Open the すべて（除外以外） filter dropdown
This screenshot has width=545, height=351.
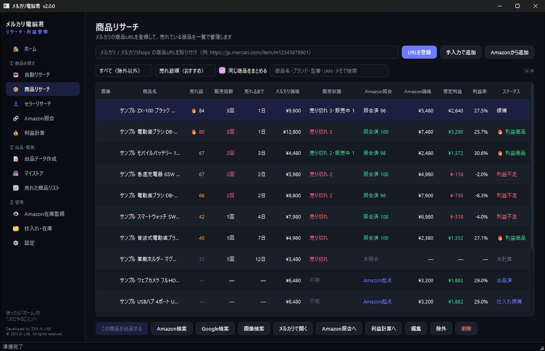tap(124, 71)
